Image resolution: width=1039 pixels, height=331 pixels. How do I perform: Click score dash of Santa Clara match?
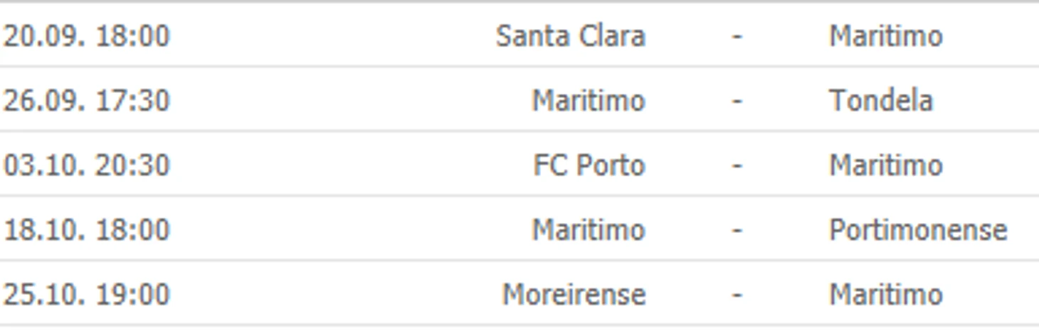click(x=737, y=36)
